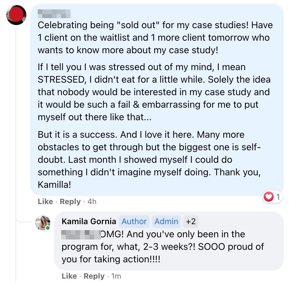Expand the +2 badges indicator
Viewport: 291px width, 283px height.
191,221
